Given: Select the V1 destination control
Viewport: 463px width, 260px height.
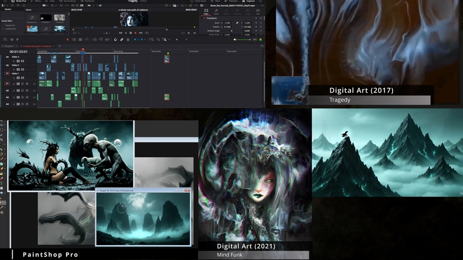Looking at the screenshot, I should click(x=7, y=73).
